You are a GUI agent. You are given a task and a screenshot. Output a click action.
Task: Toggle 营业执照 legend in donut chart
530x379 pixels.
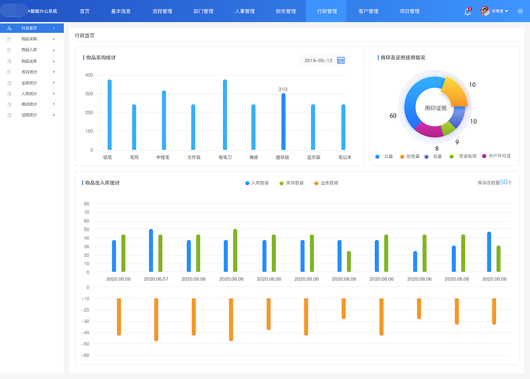pos(463,156)
